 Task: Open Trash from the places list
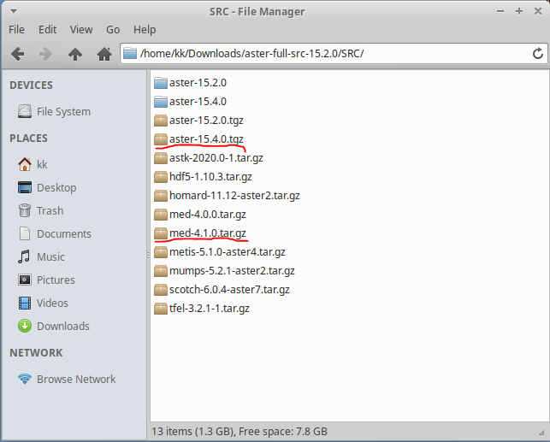[x=50, y=210]
